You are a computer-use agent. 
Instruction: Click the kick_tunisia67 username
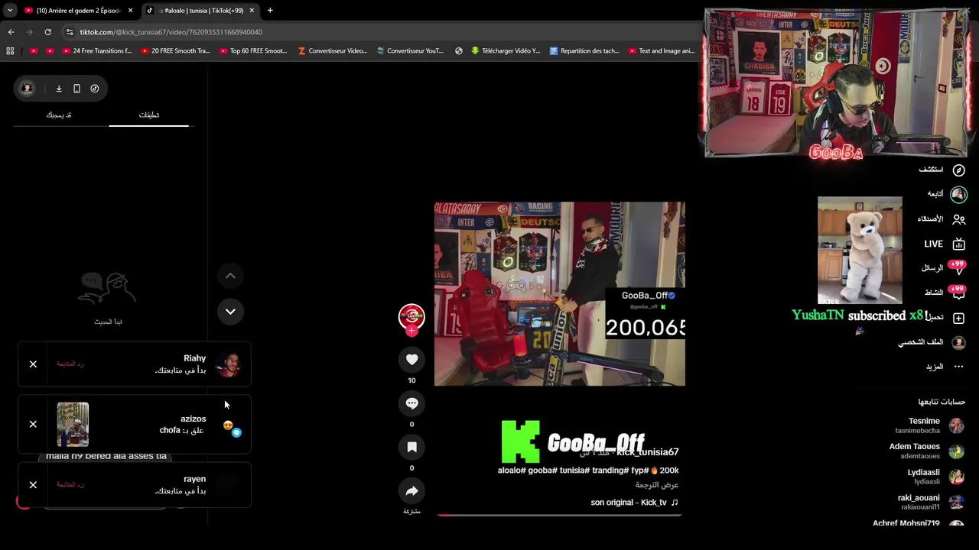click(648, 452)
